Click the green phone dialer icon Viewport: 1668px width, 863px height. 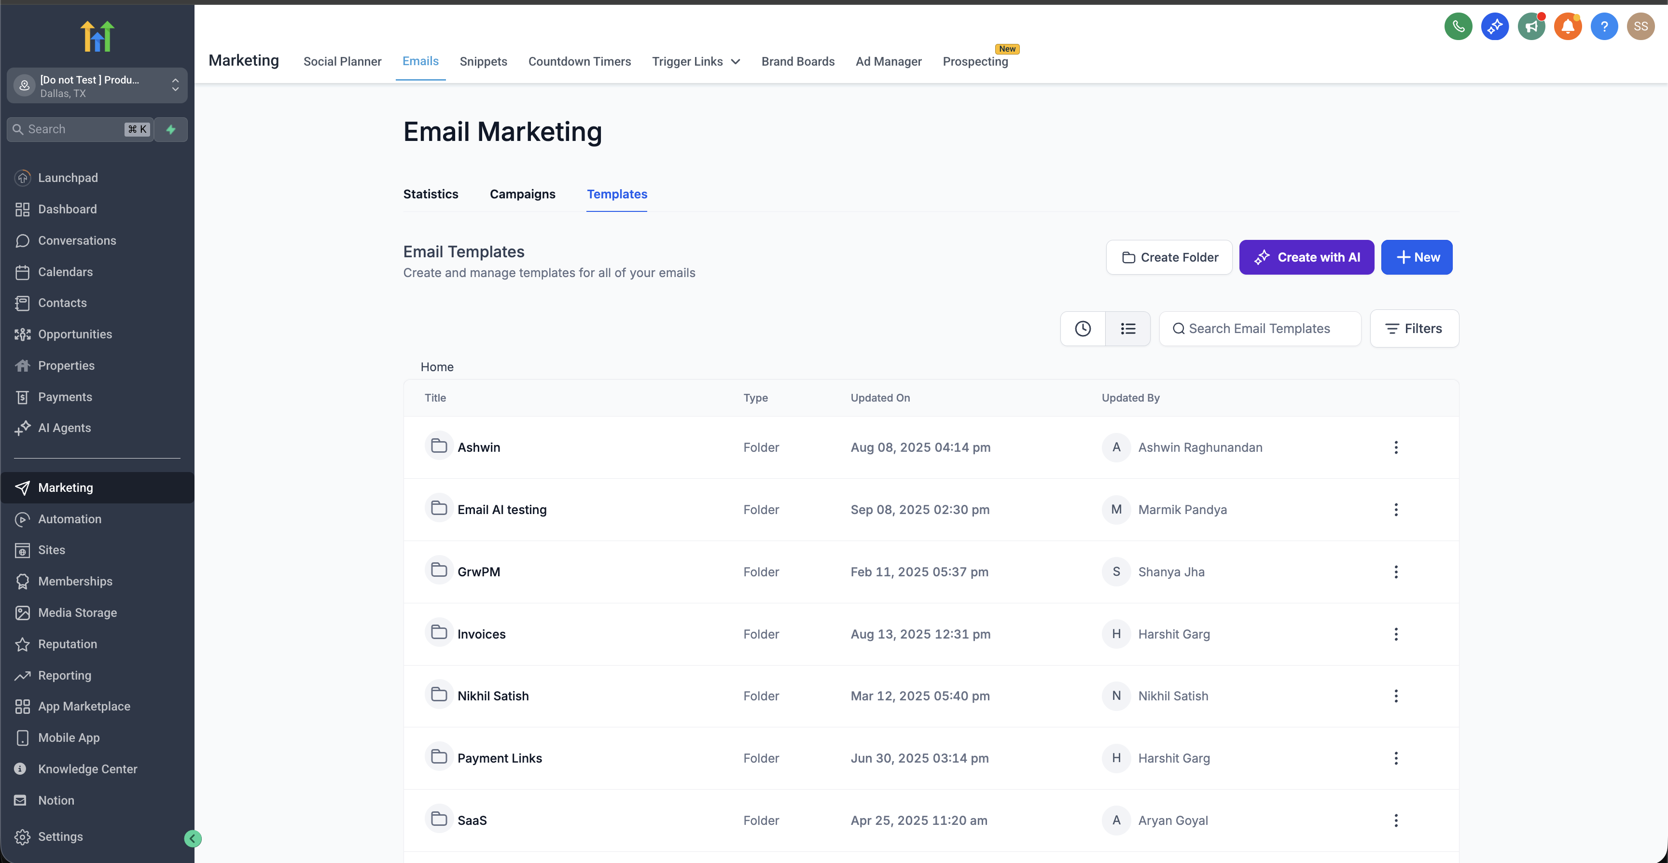1458,27
